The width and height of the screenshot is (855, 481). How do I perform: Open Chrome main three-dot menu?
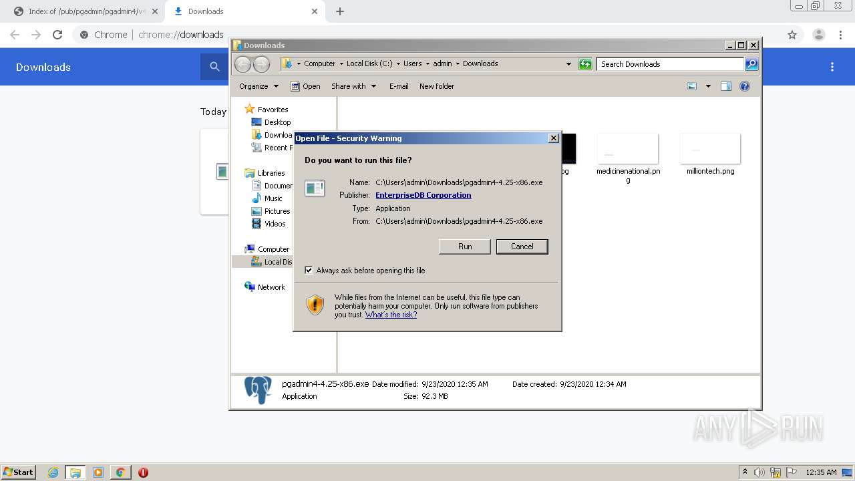click(840, 35)
